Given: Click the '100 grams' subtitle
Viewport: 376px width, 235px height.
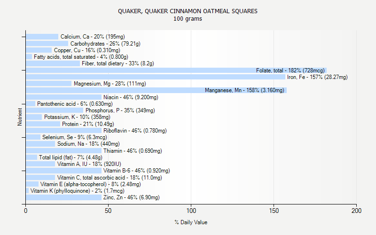Looking at the screenshot, I should [x=188, y=19].
